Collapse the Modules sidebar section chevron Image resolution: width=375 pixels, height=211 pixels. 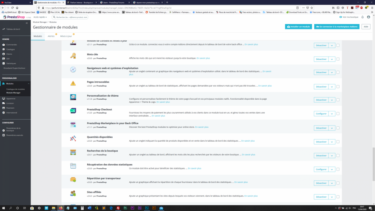(x=28, y=84)
